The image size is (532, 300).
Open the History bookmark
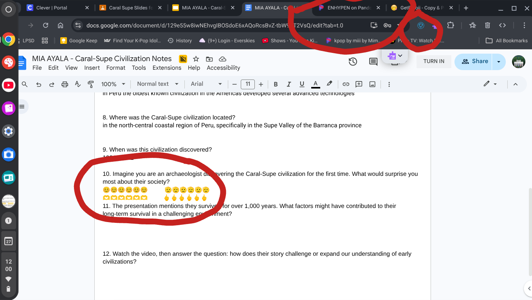(x=180, y=40)
